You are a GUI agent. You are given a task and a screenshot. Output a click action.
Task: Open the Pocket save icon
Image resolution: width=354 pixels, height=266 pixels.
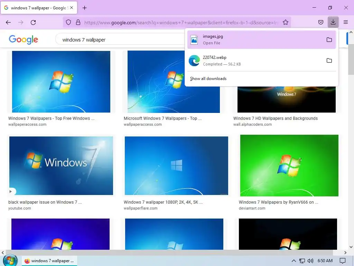[320, 23]
